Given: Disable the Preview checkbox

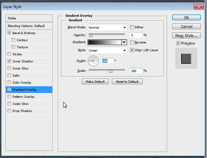Looking at the screenshot, I should pos(178,43).
